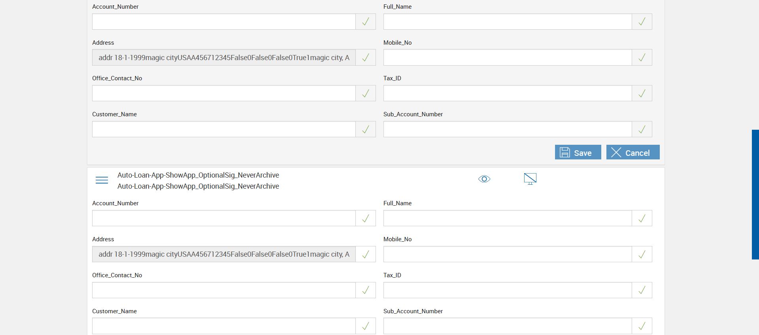Click checkmark beside Sub_Account_Number in the Save/Cancel form

[642, 129]
